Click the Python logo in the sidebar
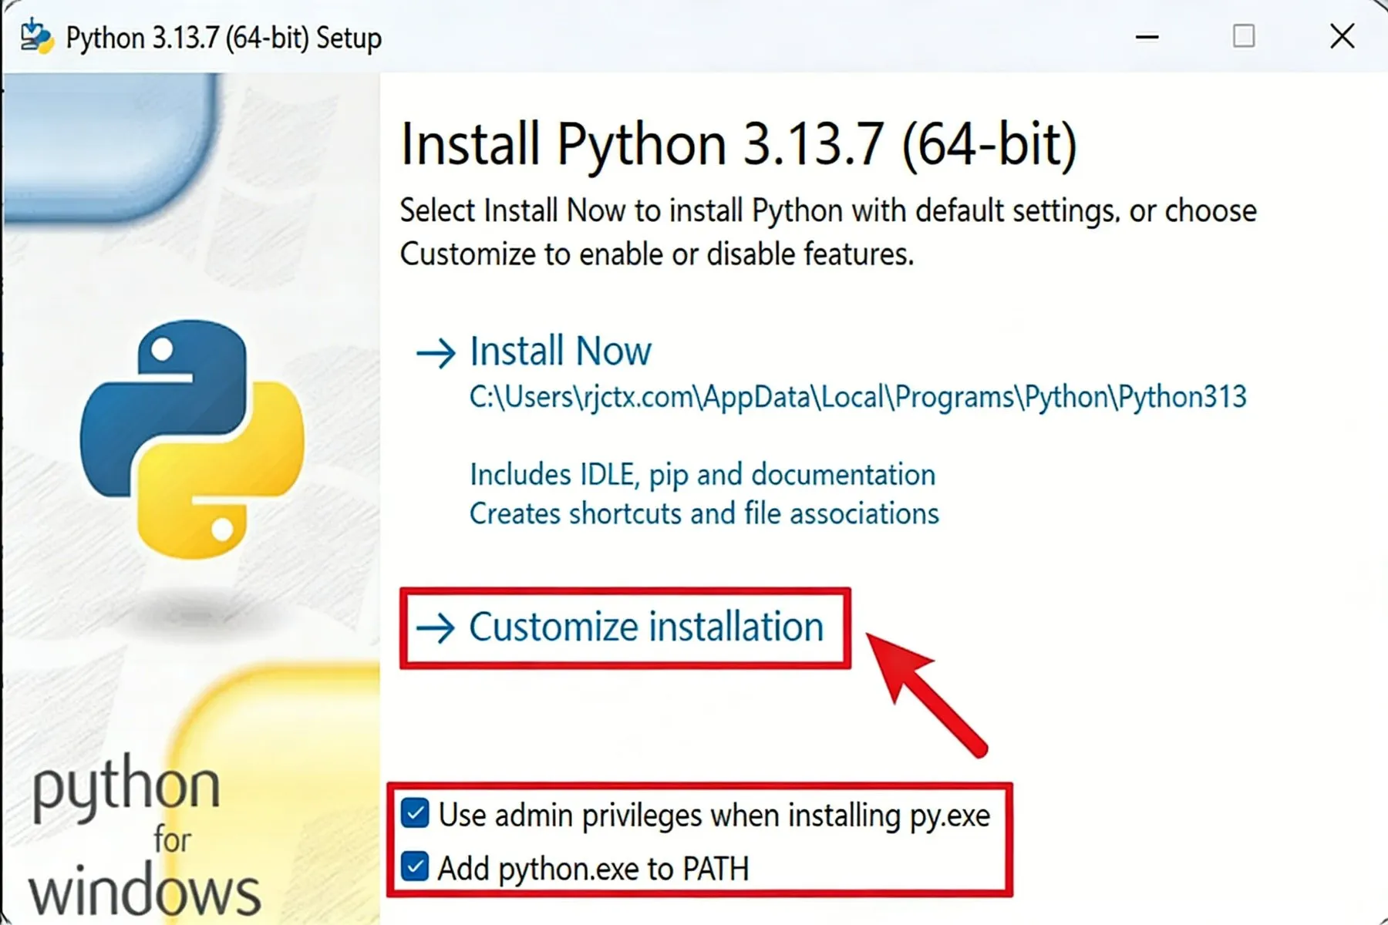This screenshot has width=1388, height=925. coord(192,438)
